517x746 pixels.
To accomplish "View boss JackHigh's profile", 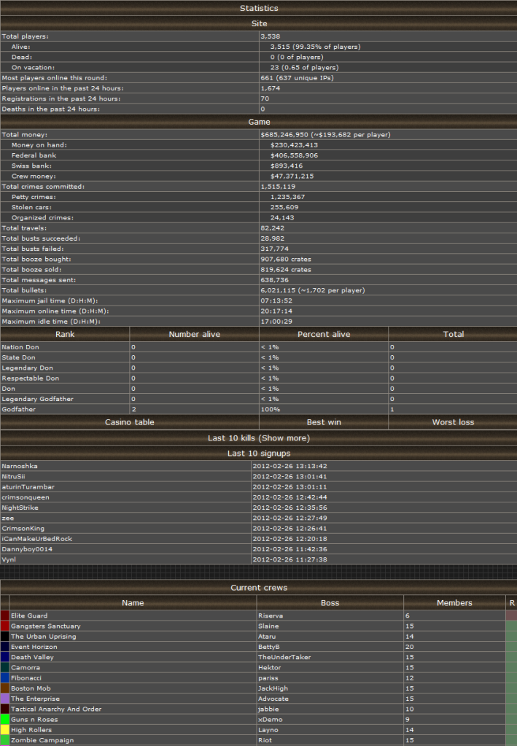I will pos(273,688).
